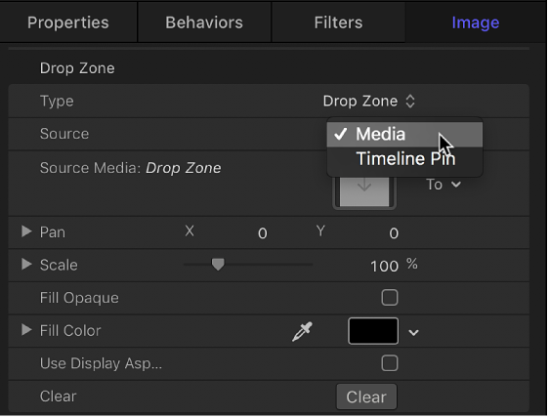Switch to the Properties tab

click(68, 22)
